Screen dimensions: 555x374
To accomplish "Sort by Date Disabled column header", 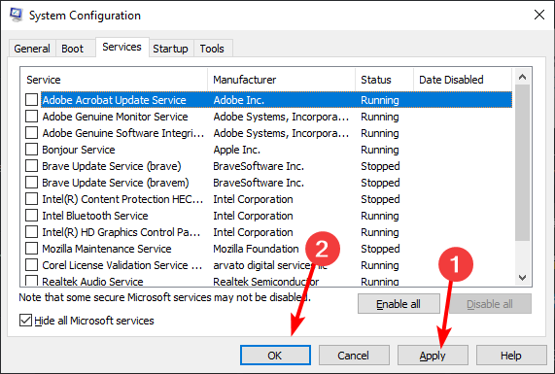I will point(463,80).
